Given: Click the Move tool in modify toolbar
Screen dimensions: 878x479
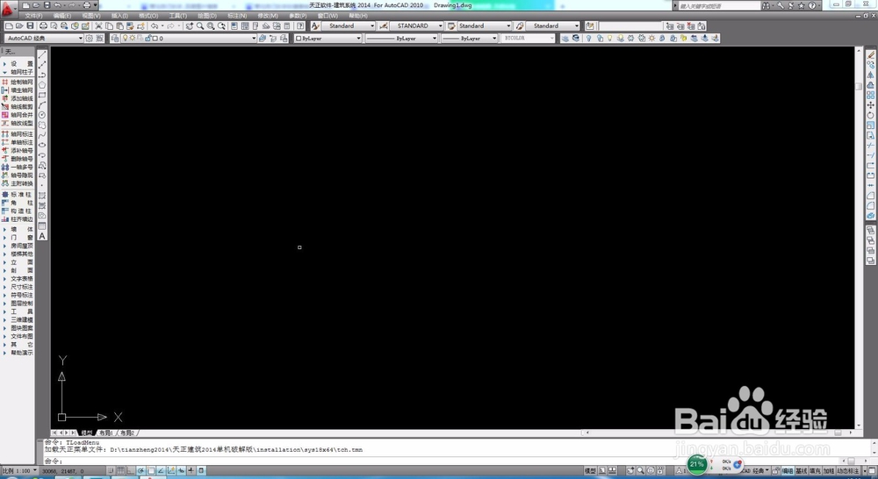Looking at the screenshot, I should pos(870,105).
